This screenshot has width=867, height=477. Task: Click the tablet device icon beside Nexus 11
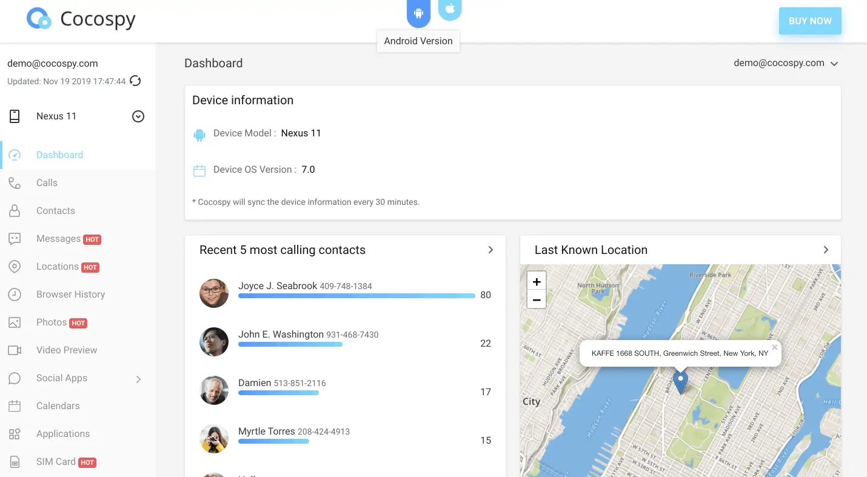pyautogui.click(x=15, y=116)
